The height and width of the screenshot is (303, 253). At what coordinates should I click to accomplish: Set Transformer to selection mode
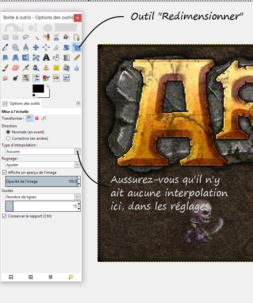point(37,118)
